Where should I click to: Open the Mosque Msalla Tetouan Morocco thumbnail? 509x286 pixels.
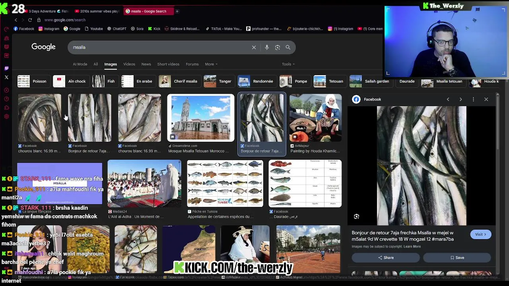pos(201,118)
